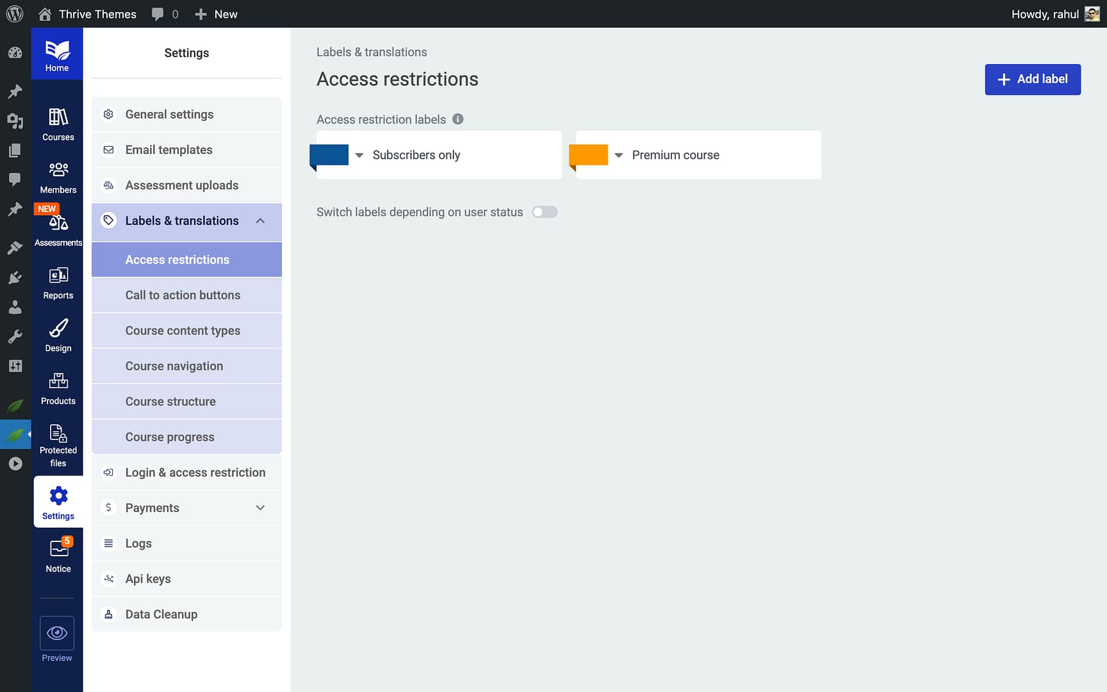This screenshot has width=1107, height=692.
Task: Open the Design section
Action: (x=57, y=334)
